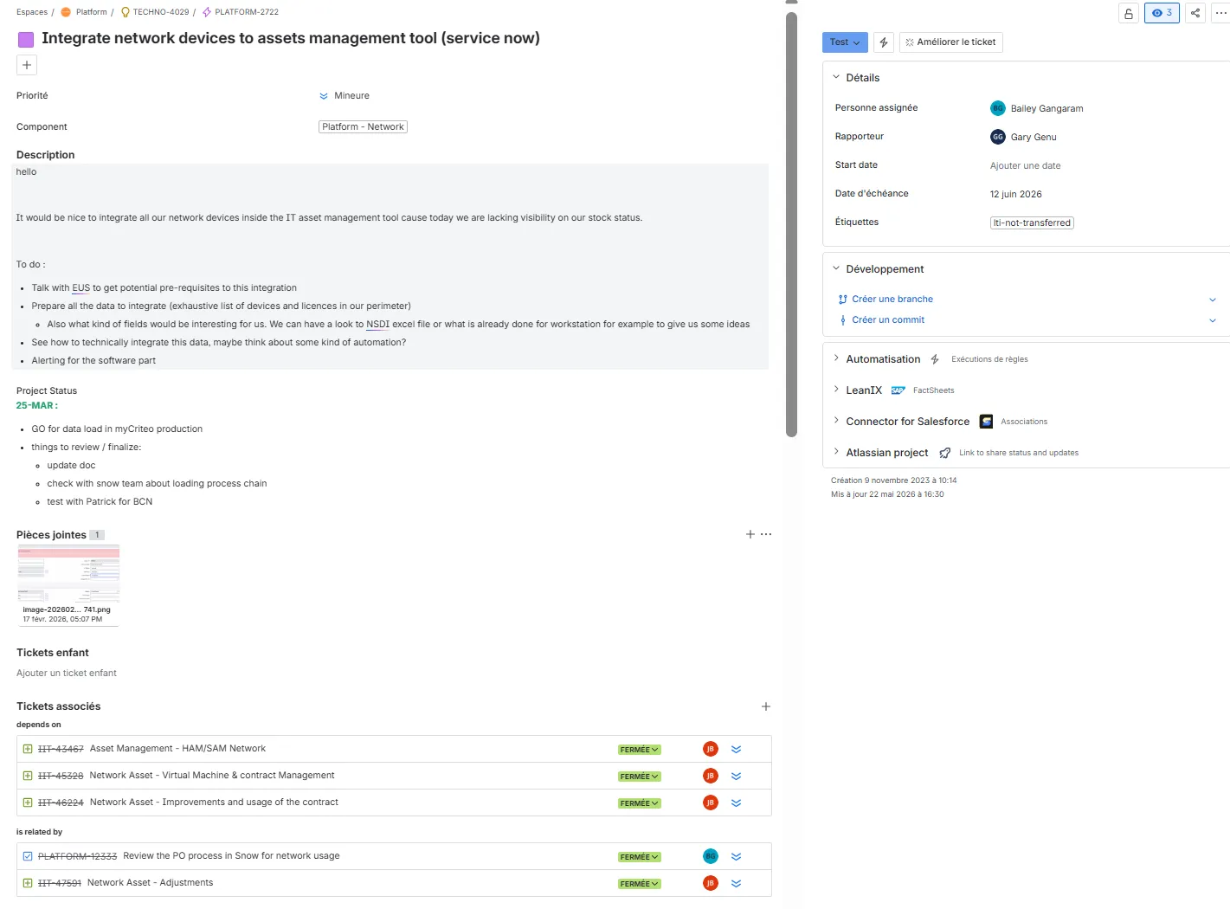Open the lock restrictions icon
This screenshot has width=1230, height=909.
click(1128, 13)
